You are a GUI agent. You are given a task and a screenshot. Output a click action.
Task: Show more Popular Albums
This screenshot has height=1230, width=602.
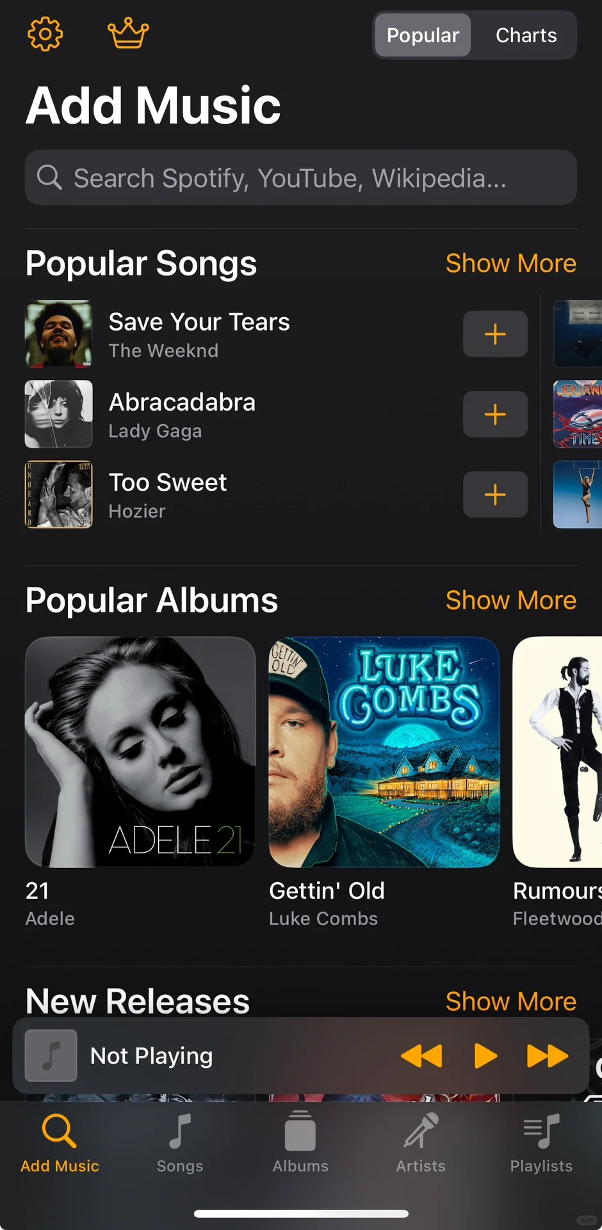click(x=511, y=600)
